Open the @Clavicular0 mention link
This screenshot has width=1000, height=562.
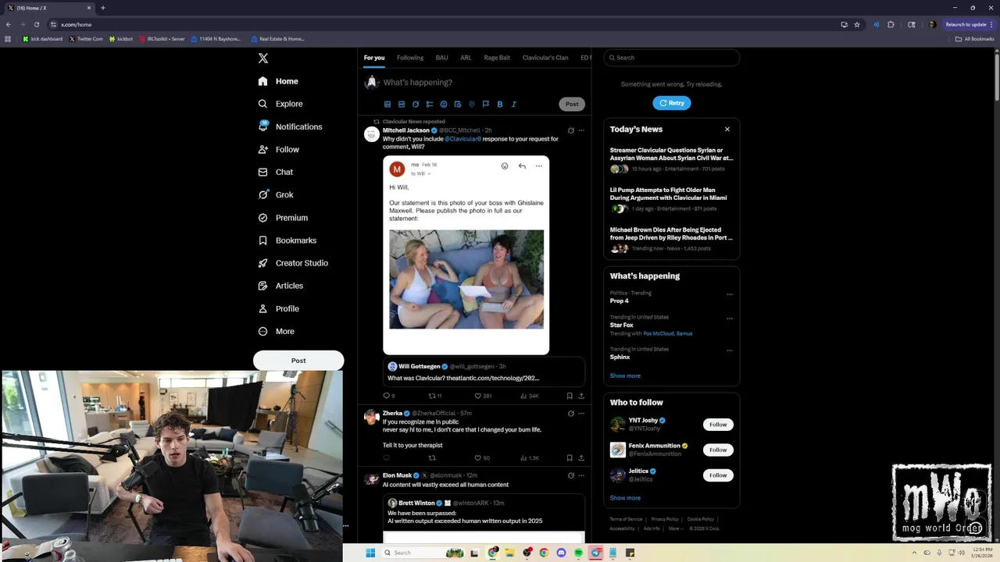tap(462, 139)
